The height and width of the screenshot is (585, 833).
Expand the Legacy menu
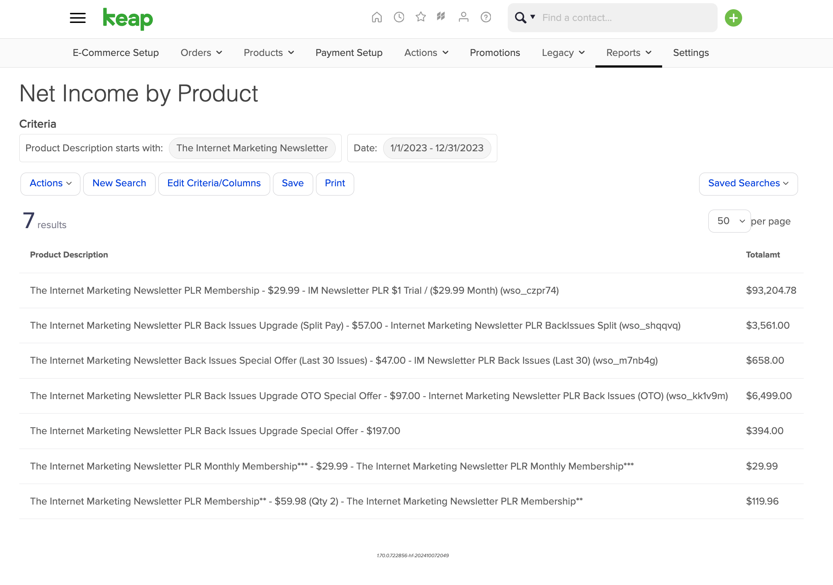click(563, 53)
